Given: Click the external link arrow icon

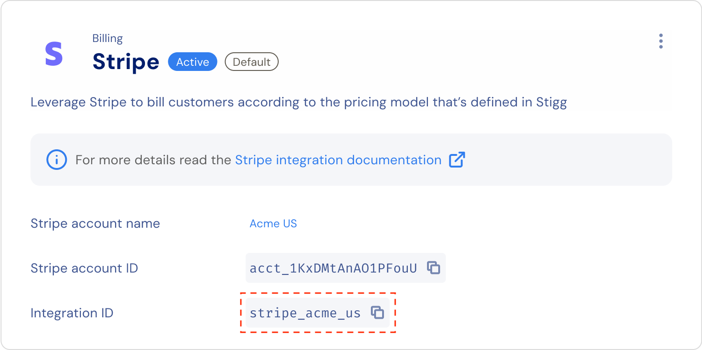Looking at the screenshot, I should coord(457,160).
